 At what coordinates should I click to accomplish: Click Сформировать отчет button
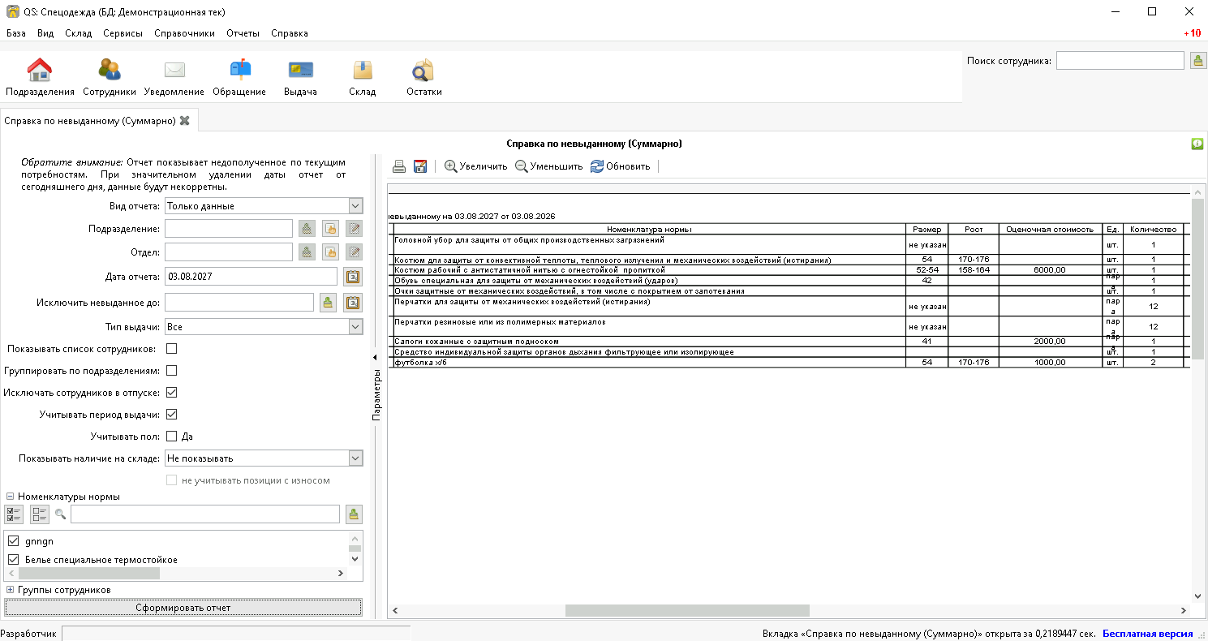tap(183, 608)
